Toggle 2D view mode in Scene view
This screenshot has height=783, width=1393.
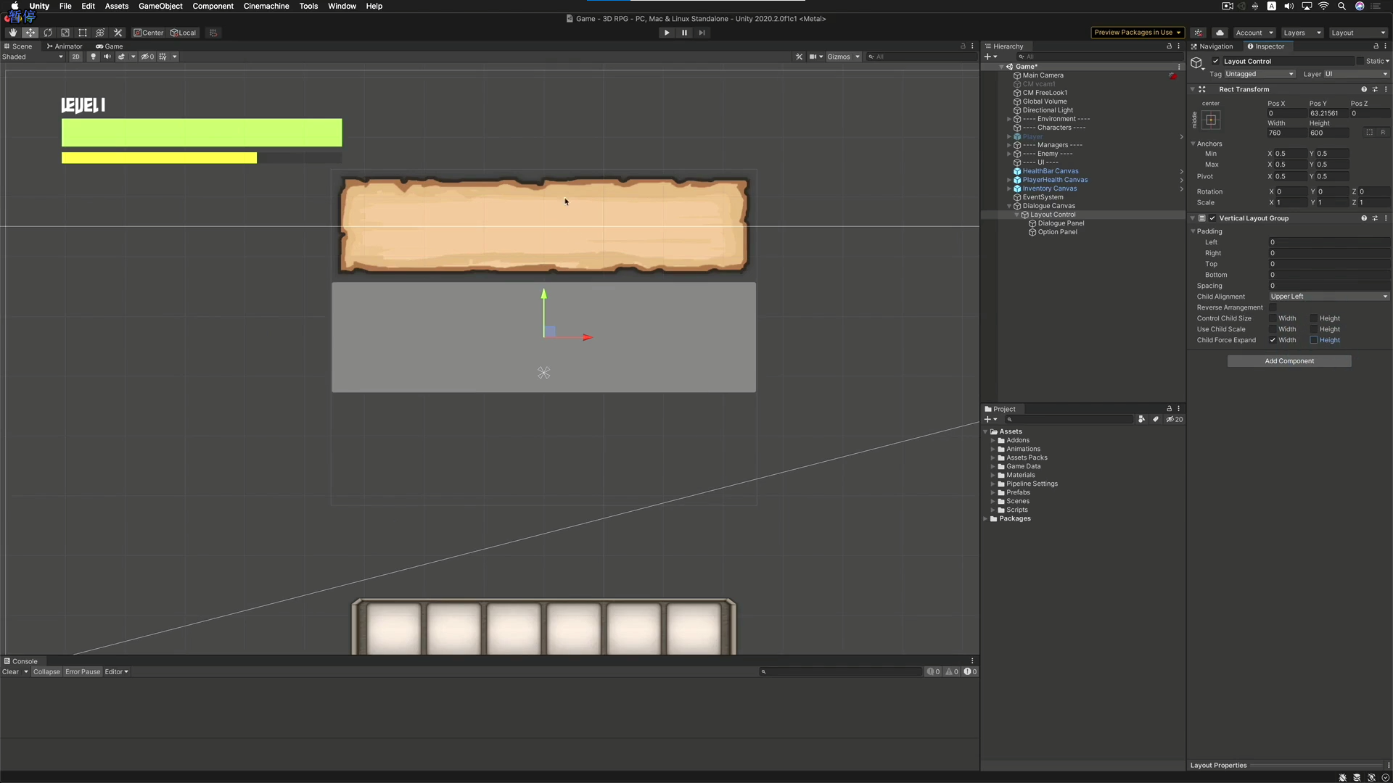[x=76, y=57]
